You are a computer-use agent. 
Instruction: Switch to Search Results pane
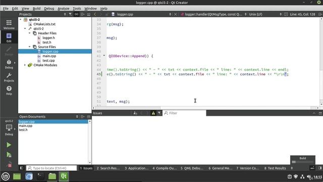pos(108,168)
